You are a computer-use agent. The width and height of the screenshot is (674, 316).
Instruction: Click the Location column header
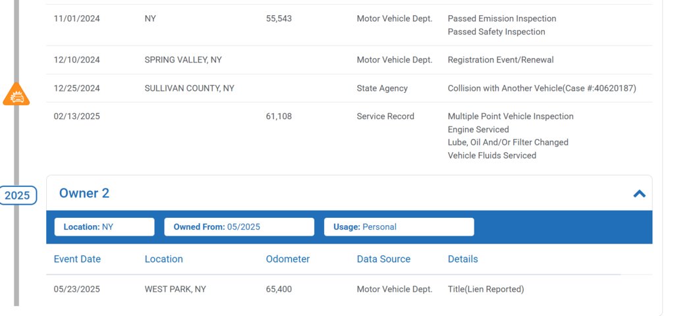point(163,259)
